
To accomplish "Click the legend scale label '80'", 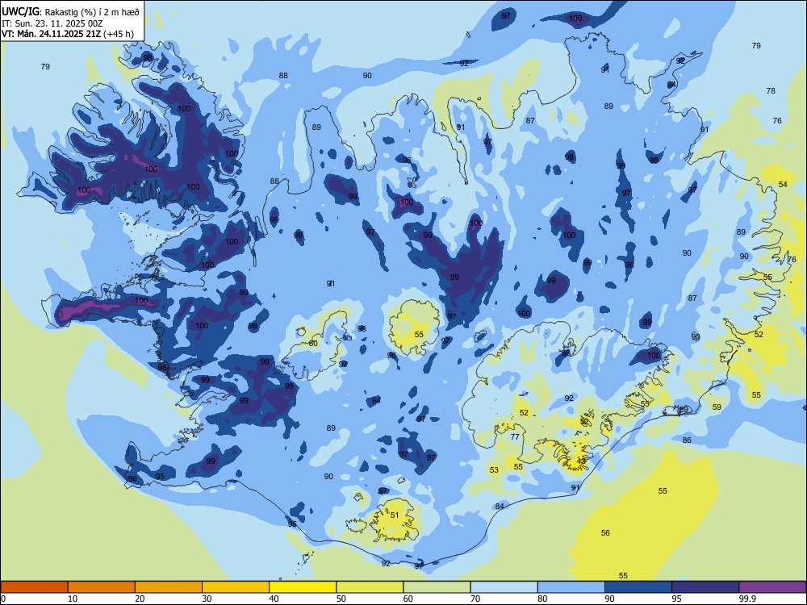I will 542,599.
